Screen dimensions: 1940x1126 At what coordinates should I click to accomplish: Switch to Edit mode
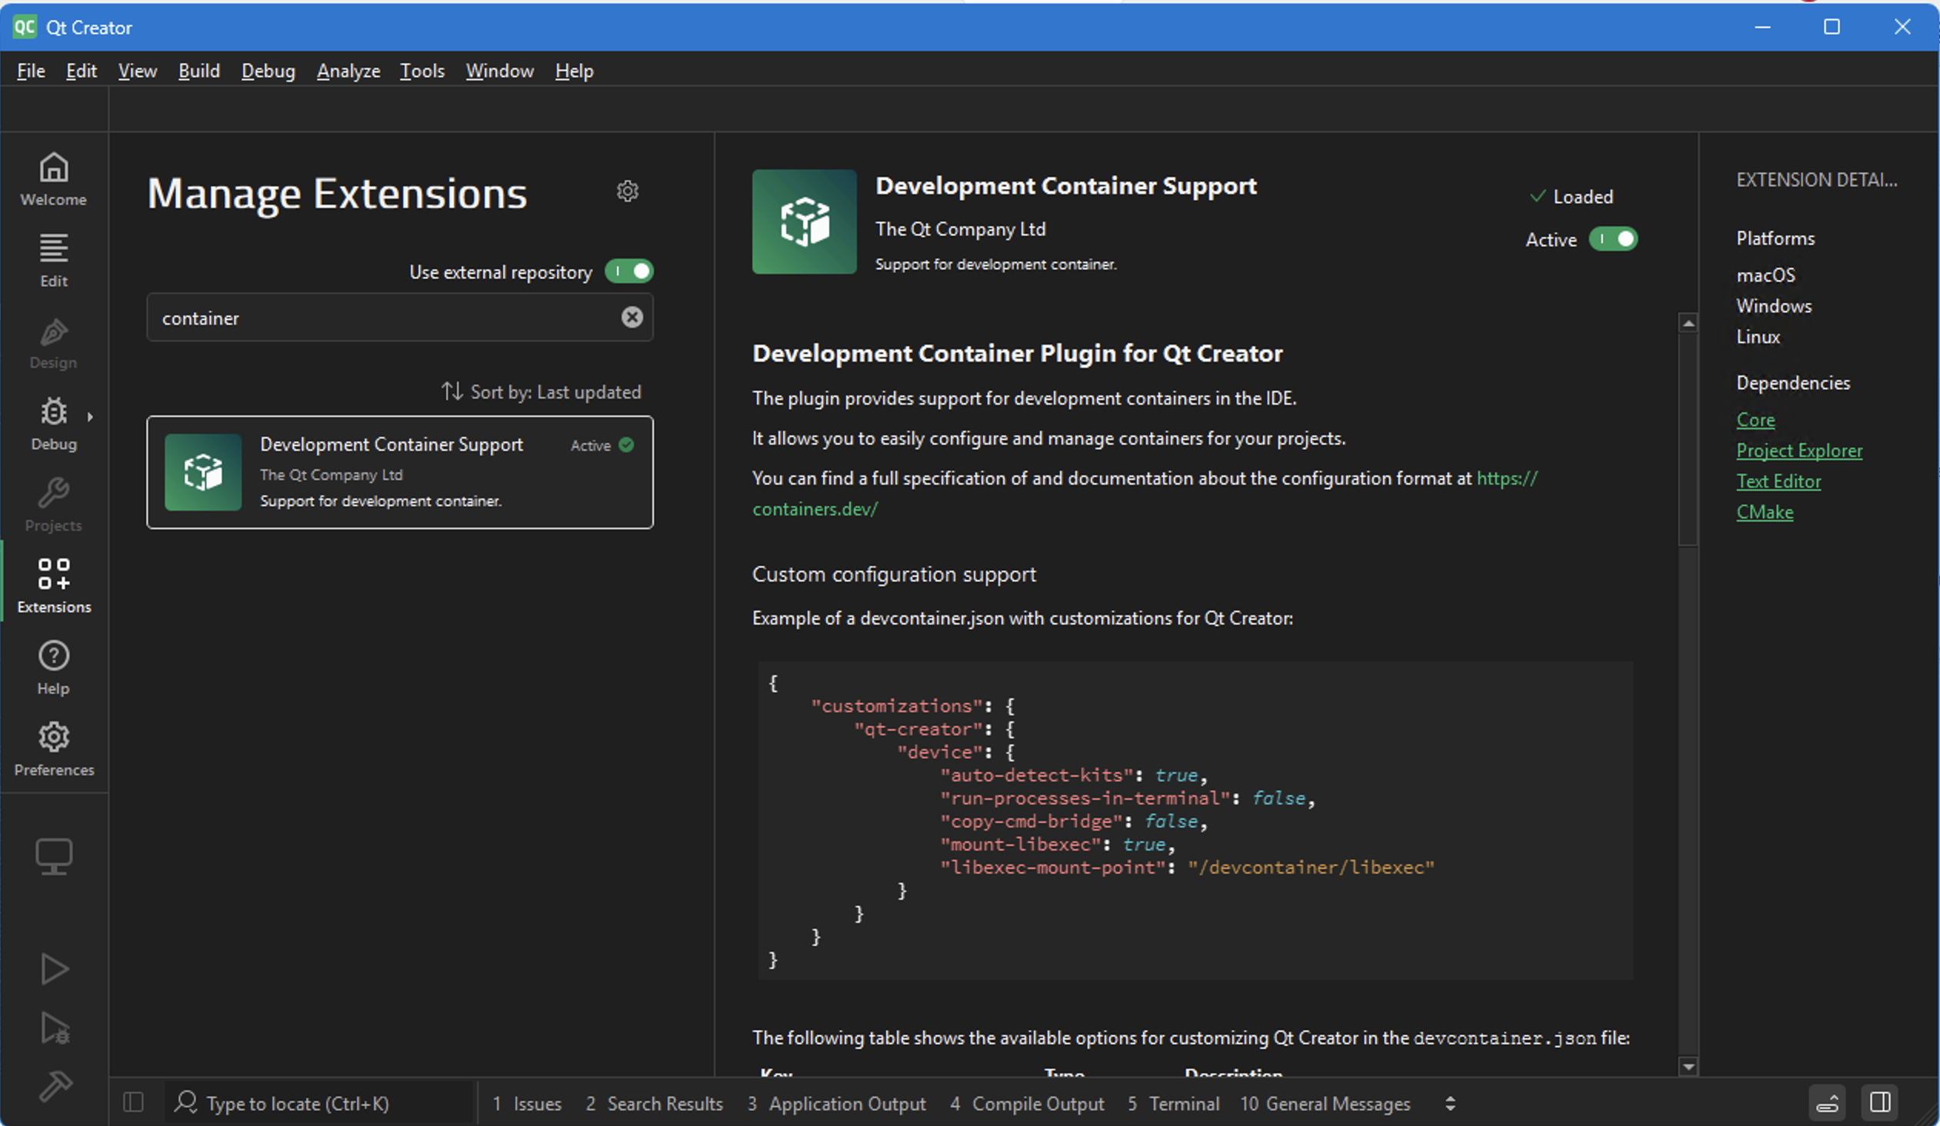click(54, 260)
